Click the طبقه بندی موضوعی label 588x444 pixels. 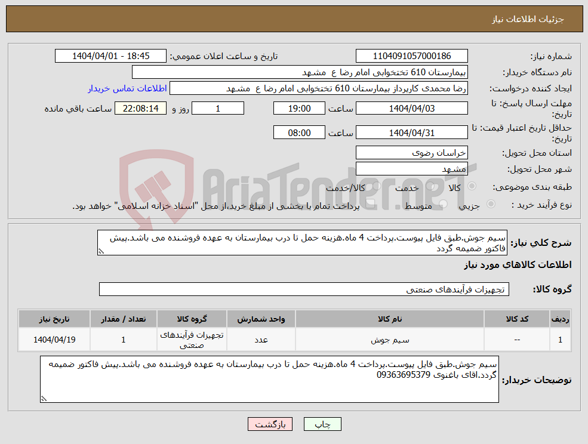pos(532,187)
